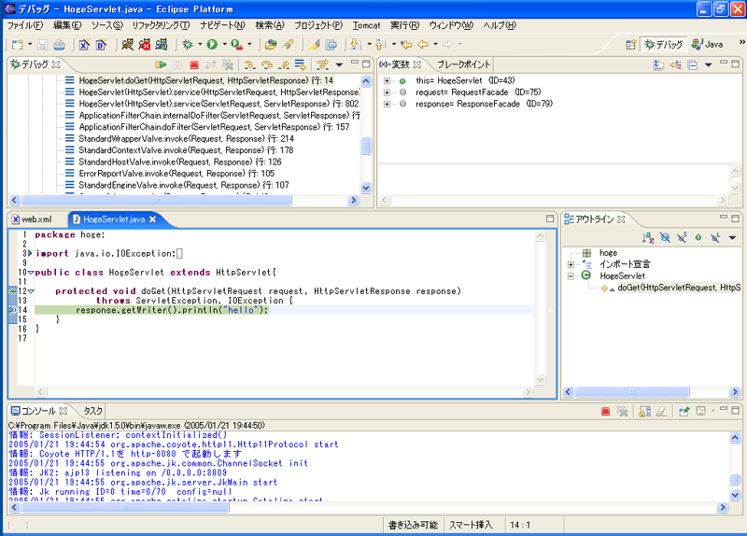Start Tomcat using the first cat icon
The width and height of the screenshot is (747, 536).
[127, 45]
